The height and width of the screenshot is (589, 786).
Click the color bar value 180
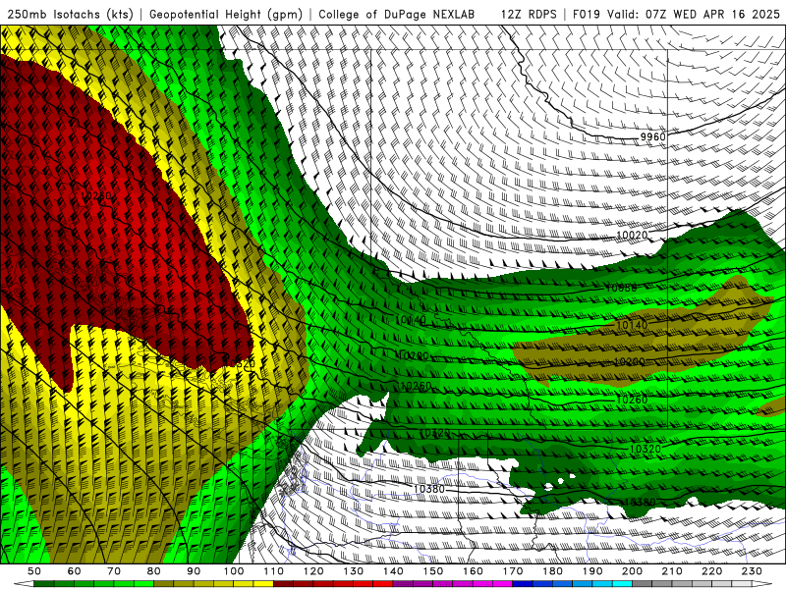[x=552, y=571]
